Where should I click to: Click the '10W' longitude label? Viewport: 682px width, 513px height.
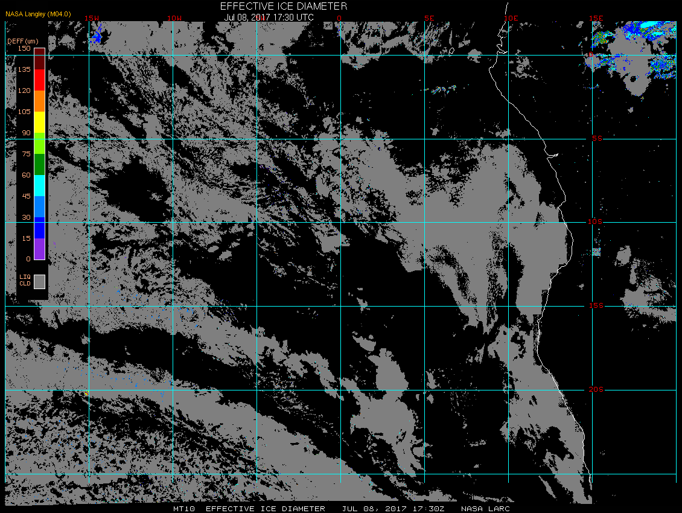174,18
